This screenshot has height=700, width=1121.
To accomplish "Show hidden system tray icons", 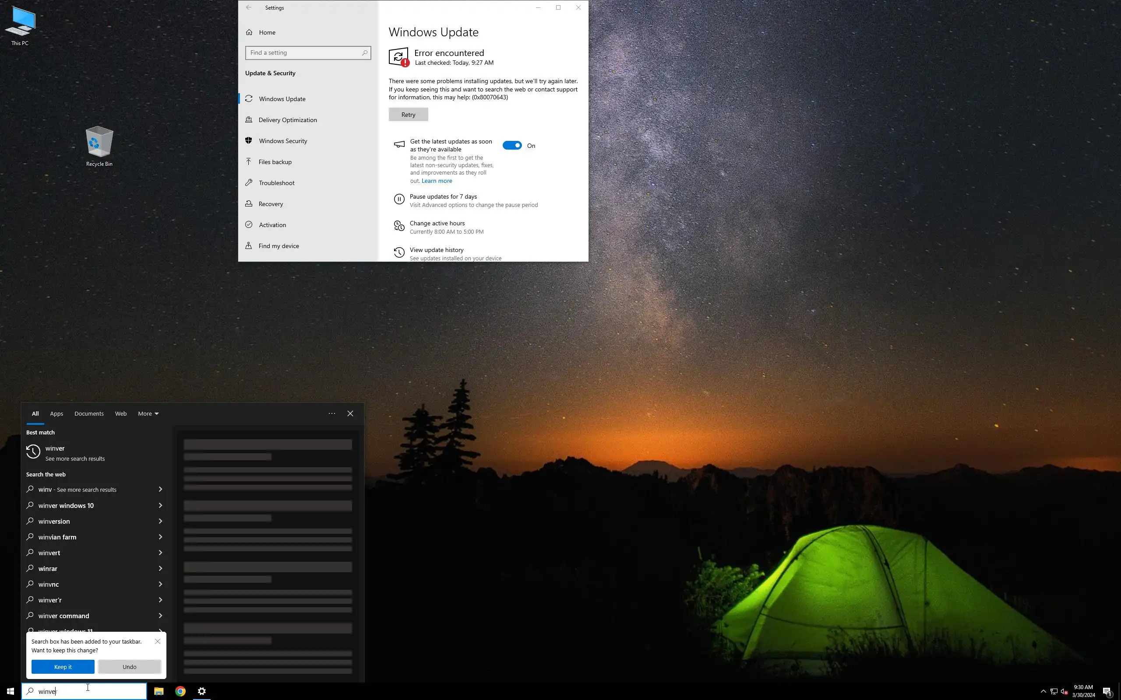I will (1043, 691).
